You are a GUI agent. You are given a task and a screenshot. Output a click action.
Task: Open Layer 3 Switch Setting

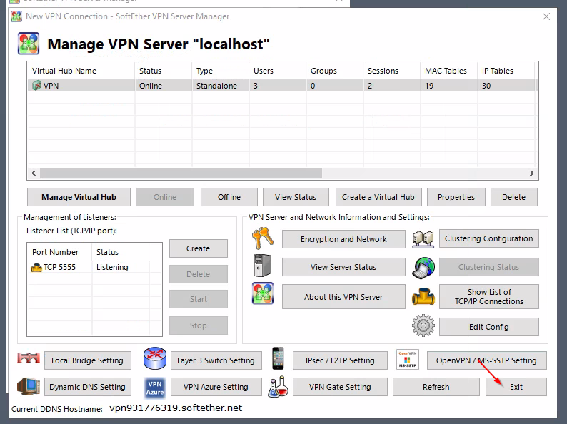pos(216,360)
